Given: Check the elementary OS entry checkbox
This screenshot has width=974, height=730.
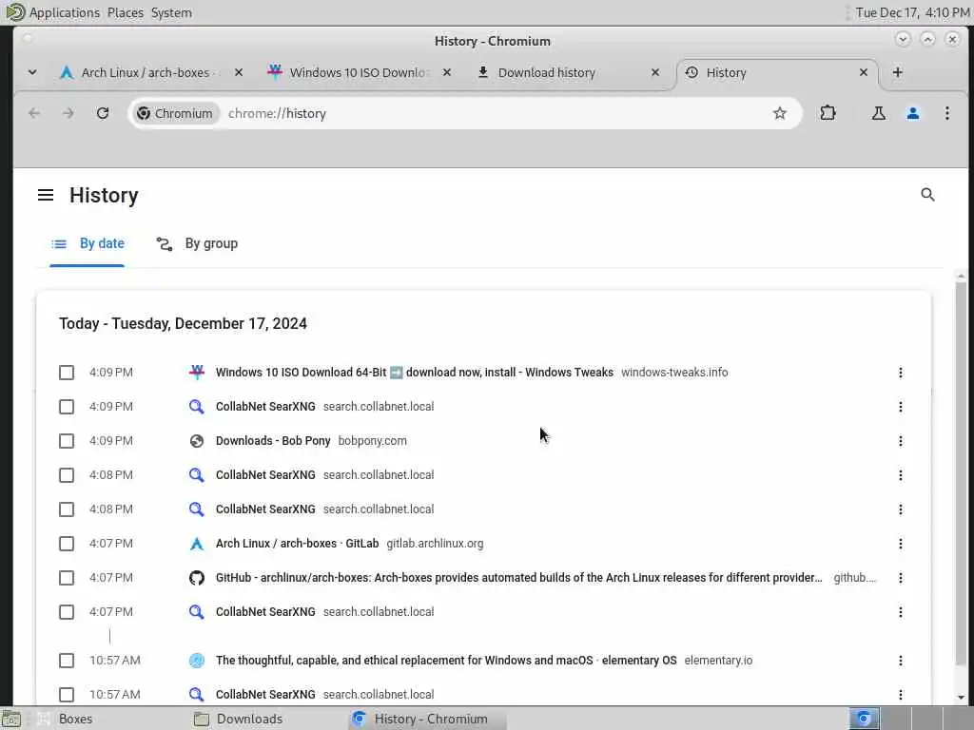Looking at the screenshot, I should point(67,661).
